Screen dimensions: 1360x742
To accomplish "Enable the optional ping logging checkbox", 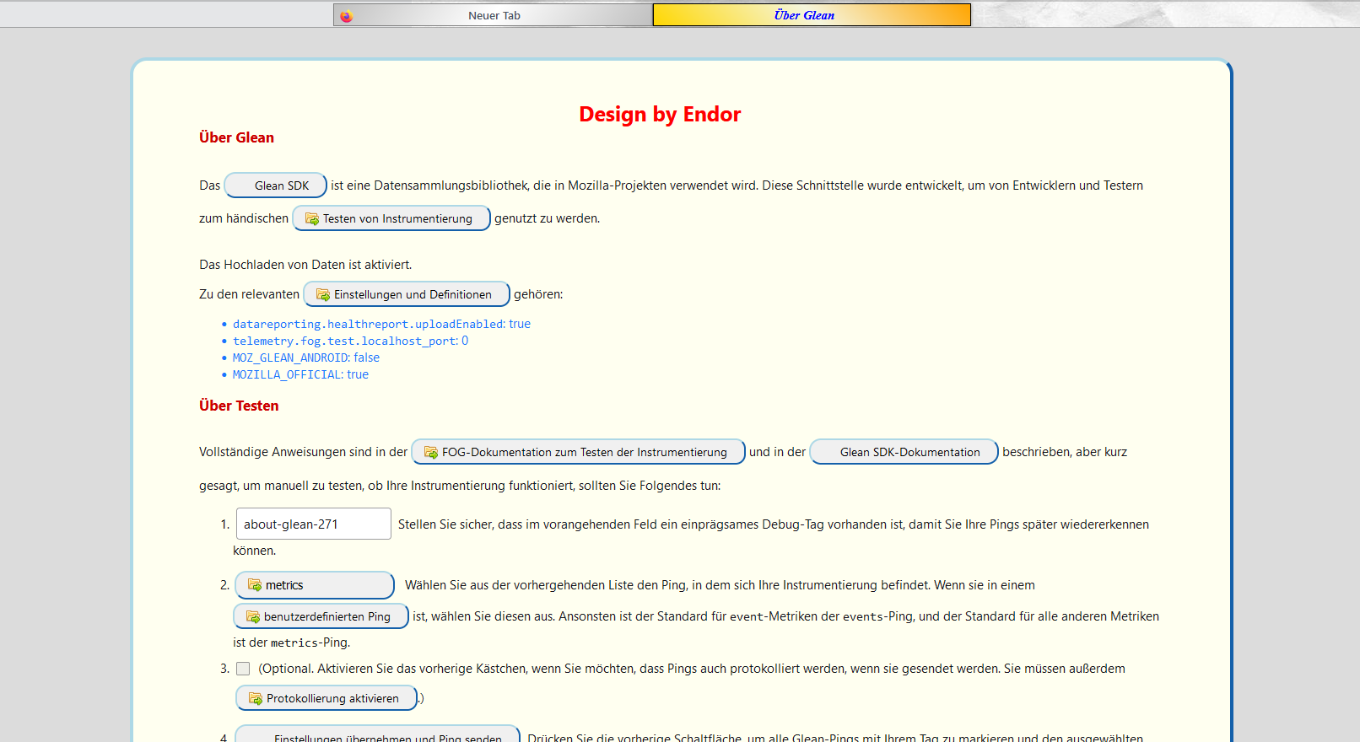I will pos(243,669).
